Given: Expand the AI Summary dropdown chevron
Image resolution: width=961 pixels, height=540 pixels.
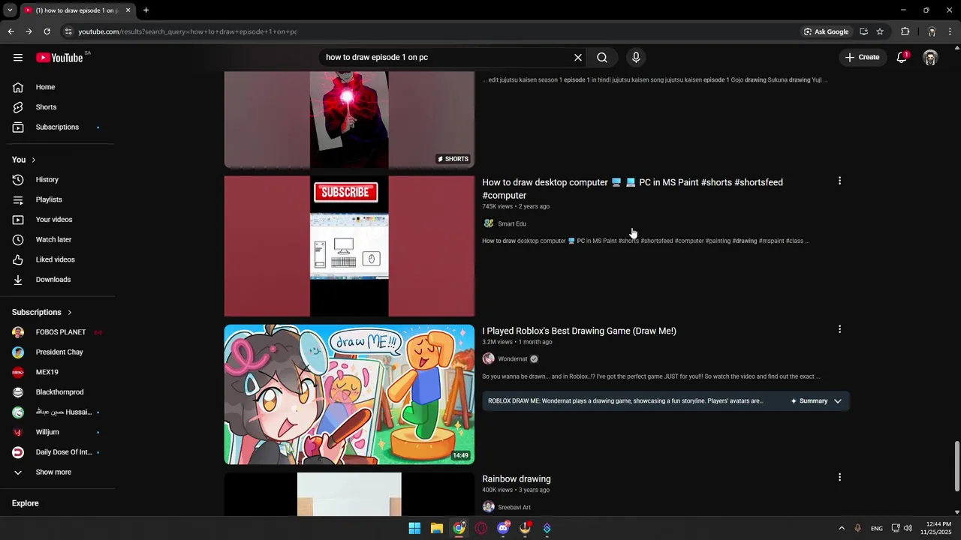Looking at the screenshot, I should pos(838,401).
